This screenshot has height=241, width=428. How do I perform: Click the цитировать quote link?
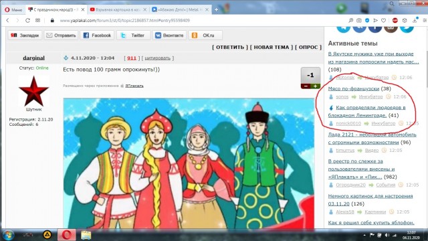[x=157, y=58]
